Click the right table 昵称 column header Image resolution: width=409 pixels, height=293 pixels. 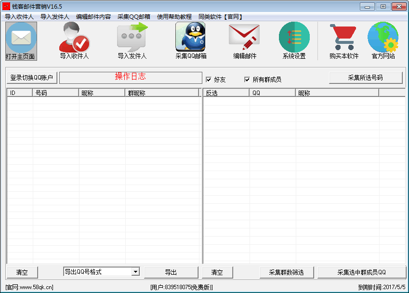(x=337, y=93)
